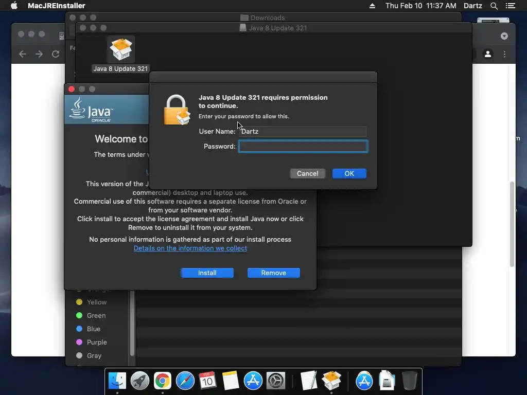Open the document stack next to Trash
This screenshot has width=527, height=395.
coord(387,381)
